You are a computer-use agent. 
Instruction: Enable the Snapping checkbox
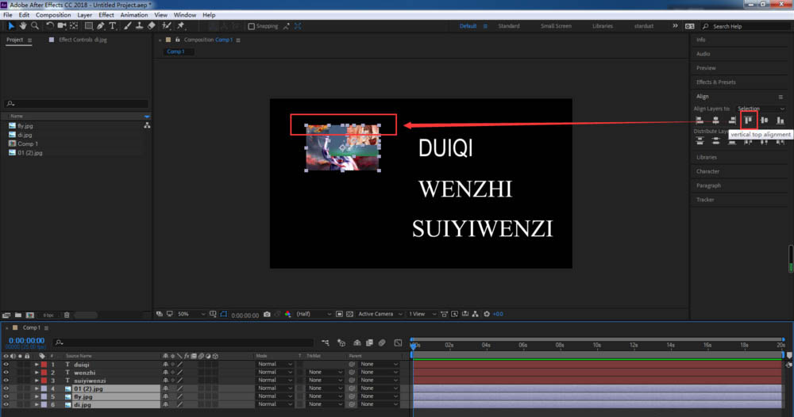(251, 26)
